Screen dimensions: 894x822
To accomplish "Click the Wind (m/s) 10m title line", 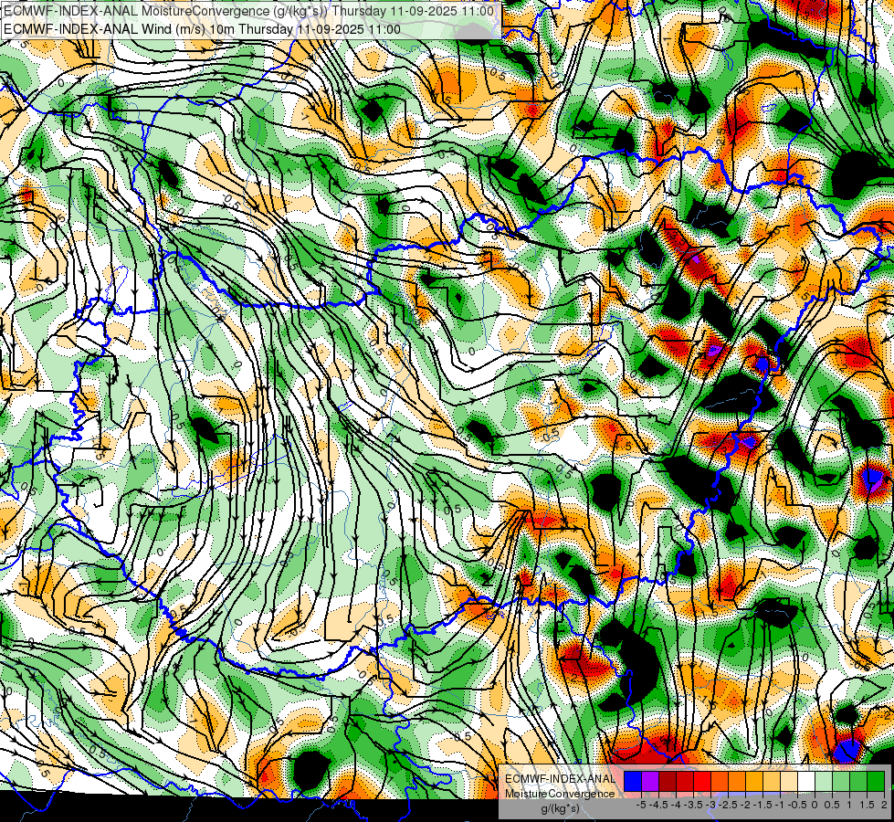I will 203,29.
